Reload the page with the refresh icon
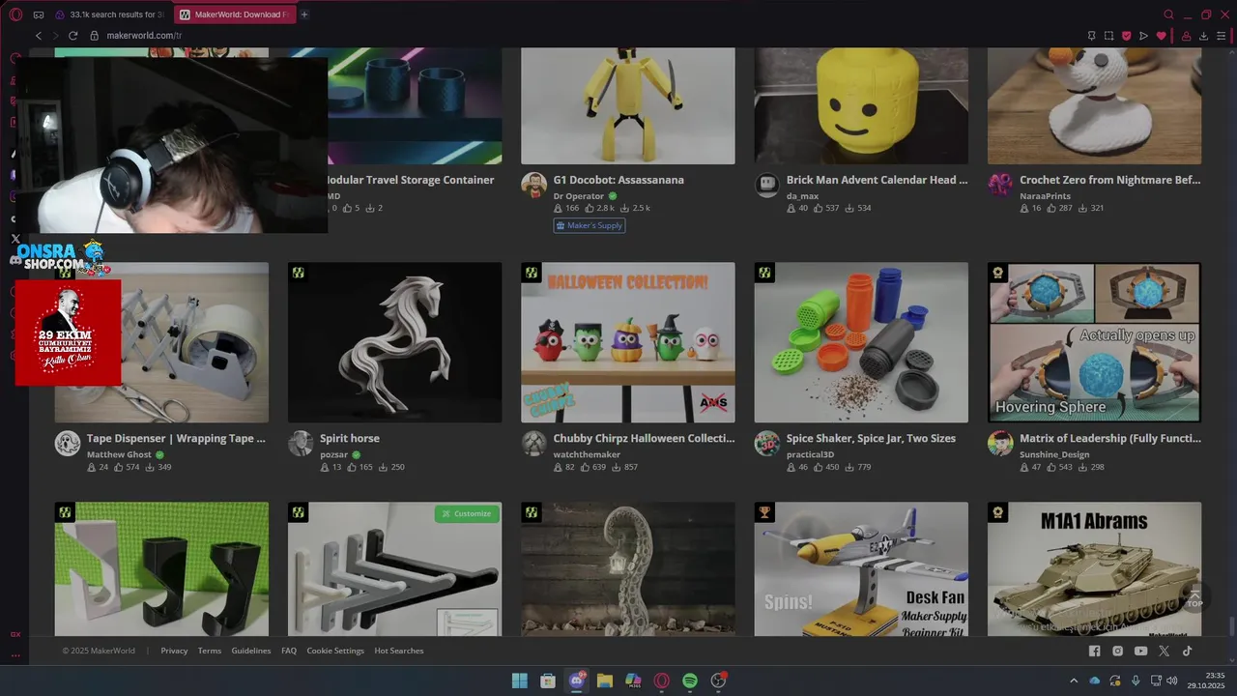 pyautogui.click(x=72, y=36)
